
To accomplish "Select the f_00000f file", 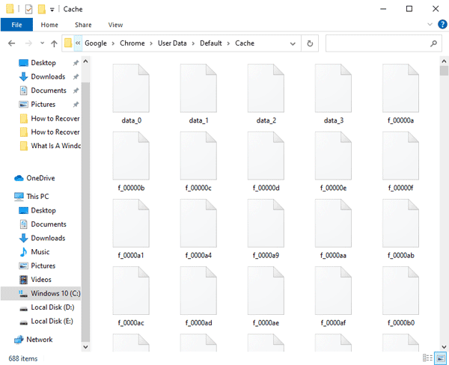I will (x=400, y=162).
